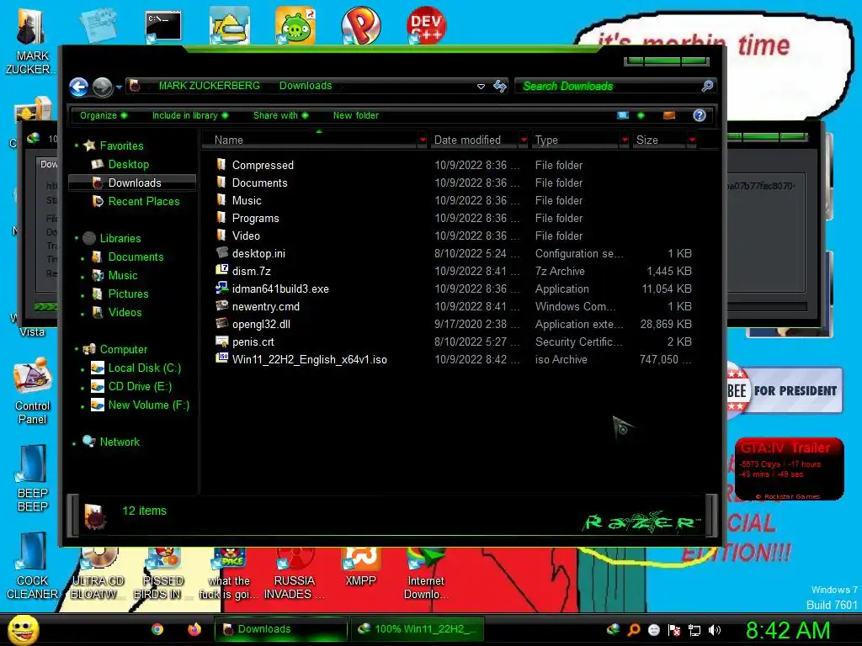Toggle the preview pane icon
The height and width of the screenshot is (646, 862).
coord(669,115)
